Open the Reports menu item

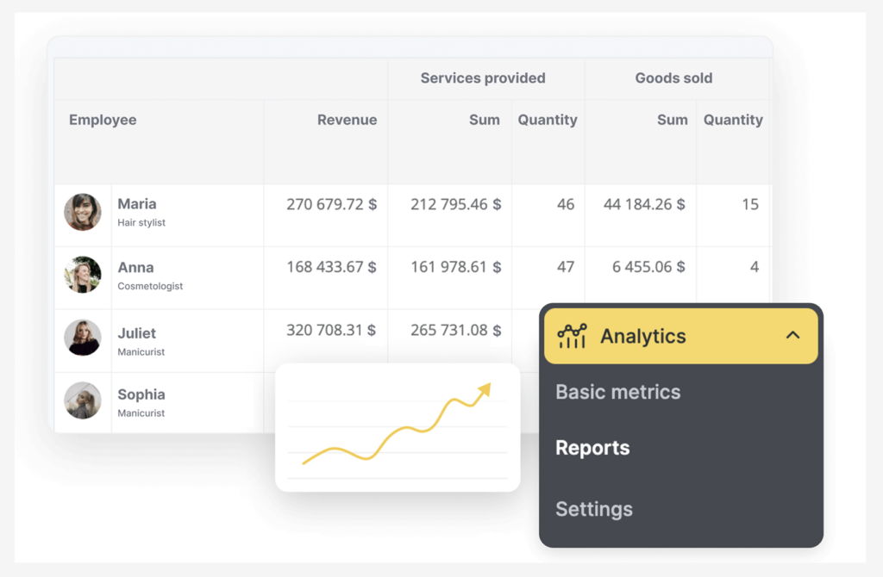592,448
